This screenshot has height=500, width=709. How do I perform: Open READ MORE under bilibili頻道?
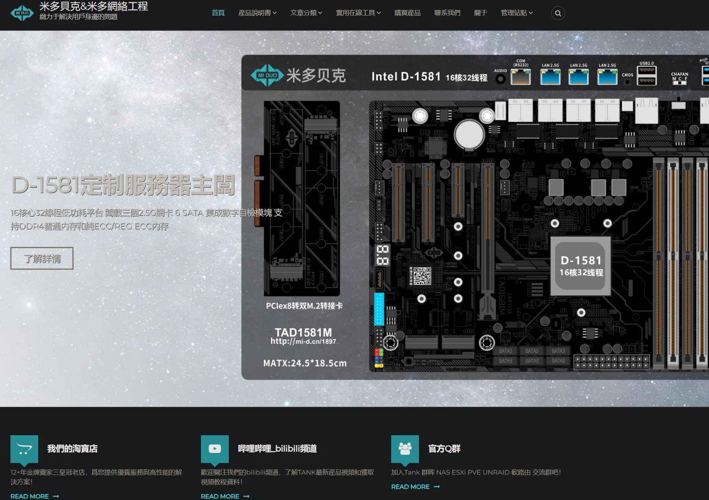click(220, 496)
